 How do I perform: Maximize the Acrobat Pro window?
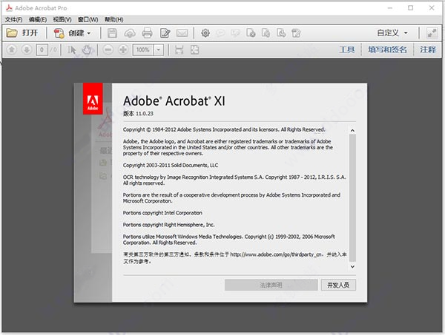pos(410,8)
